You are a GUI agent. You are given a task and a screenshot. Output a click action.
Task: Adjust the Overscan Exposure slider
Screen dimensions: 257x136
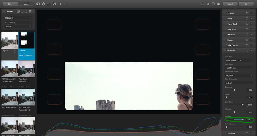click(x=235, y=90)
